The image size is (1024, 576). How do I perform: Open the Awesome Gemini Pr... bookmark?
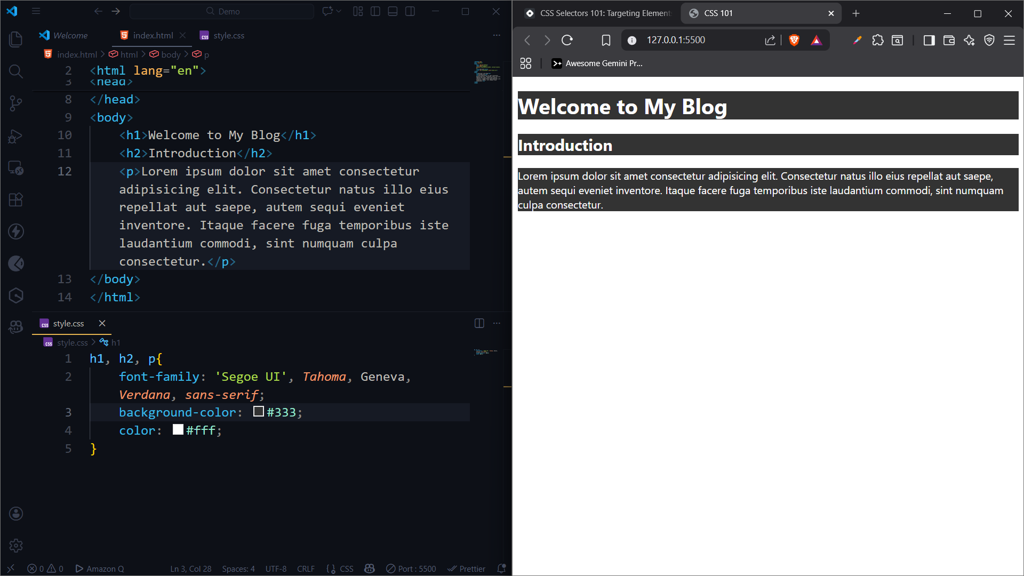597,63
